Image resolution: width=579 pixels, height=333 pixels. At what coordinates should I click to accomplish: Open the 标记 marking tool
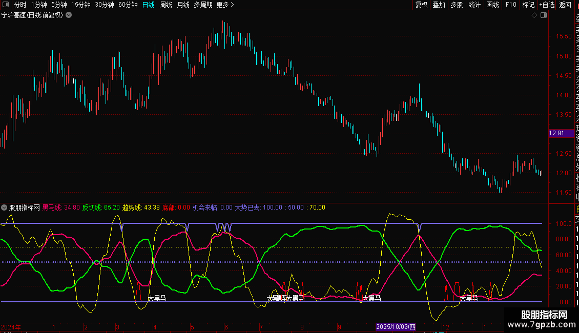point(528,5)
